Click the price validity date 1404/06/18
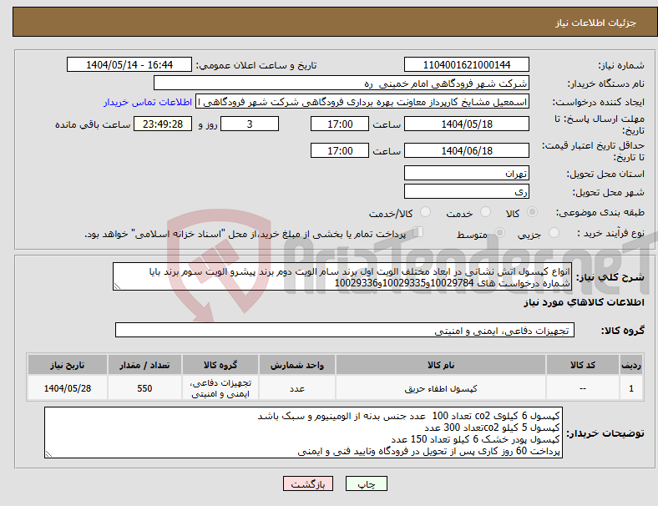This screenshot has width=658, height=506. 466,150
